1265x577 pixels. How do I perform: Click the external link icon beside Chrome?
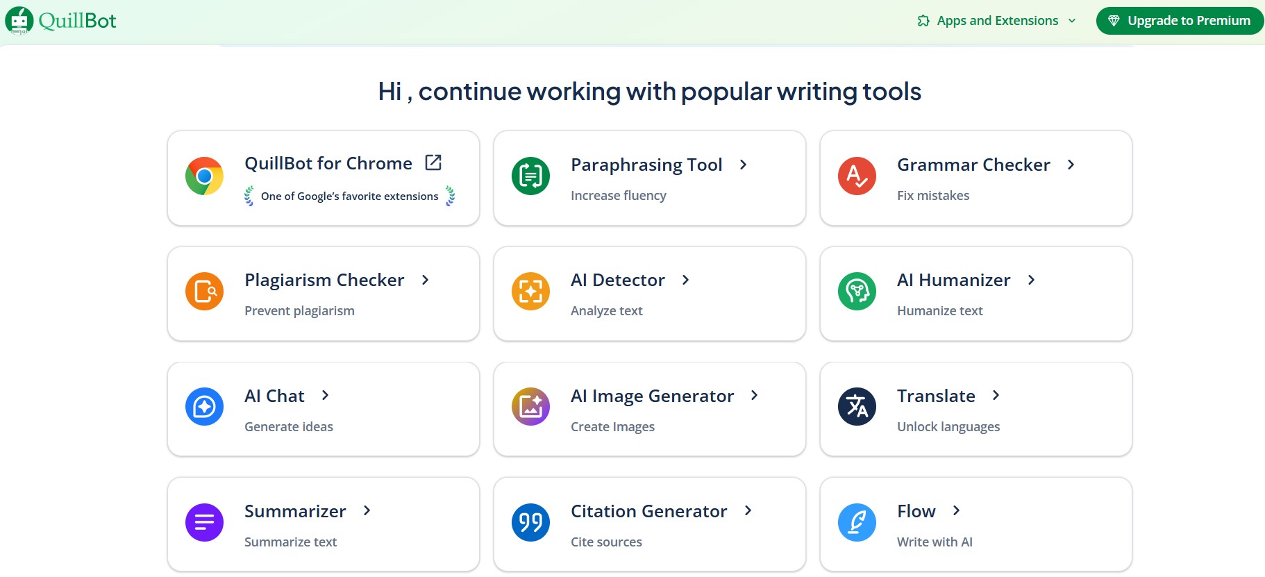coord(433,162)
